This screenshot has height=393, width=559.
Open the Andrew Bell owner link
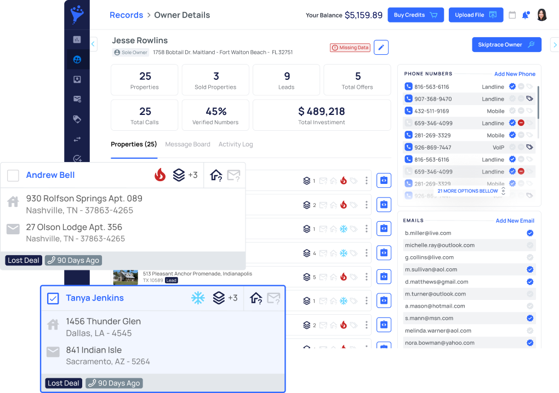pyautogui.click(x=50, y=175)
